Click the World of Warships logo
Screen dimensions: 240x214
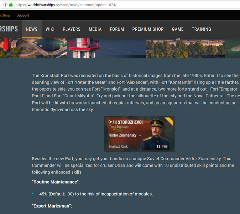coord(9,29)
